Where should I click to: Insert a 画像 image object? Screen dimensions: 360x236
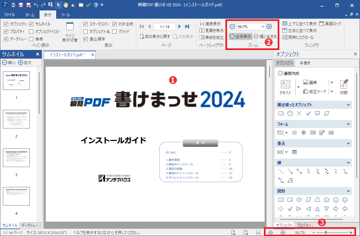(310, 82)
